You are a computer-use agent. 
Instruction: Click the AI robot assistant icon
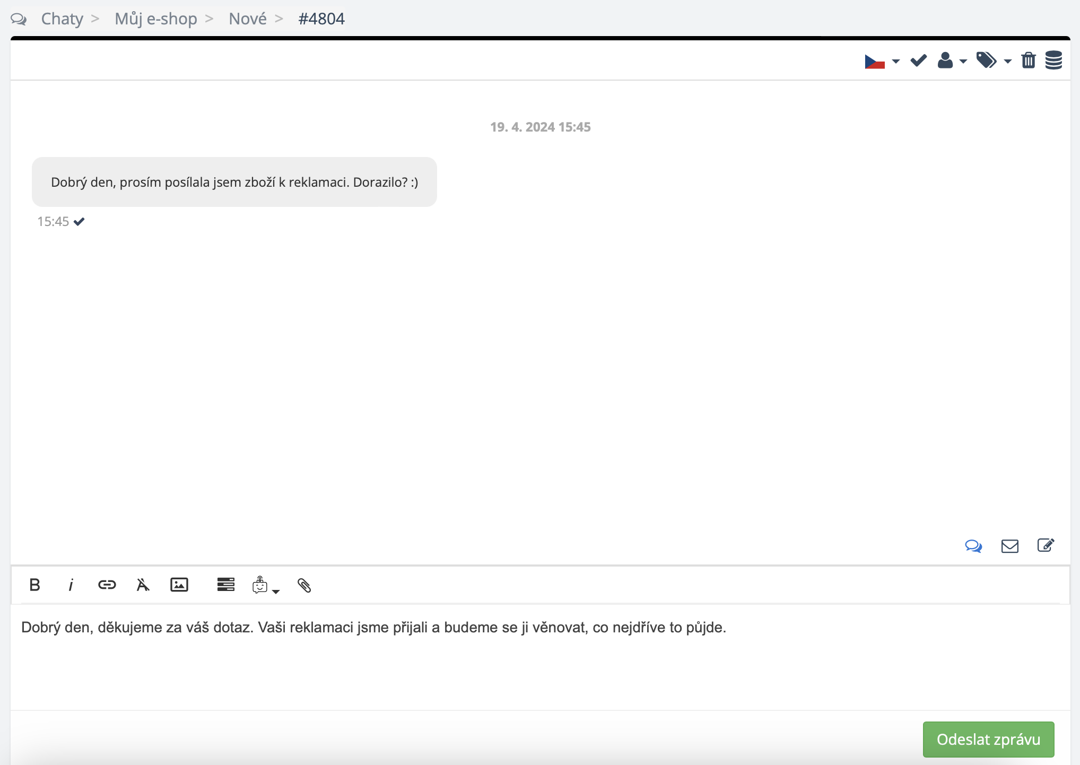coord(260,585)
